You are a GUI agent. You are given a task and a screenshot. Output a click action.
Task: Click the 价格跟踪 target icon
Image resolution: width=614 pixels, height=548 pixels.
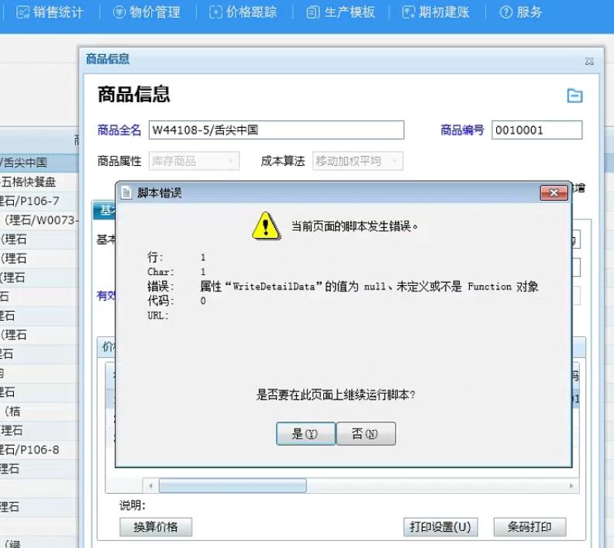[216, 12]
